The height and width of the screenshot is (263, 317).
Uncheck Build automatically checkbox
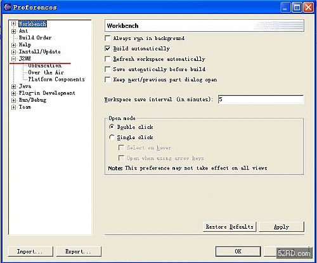[107, 49]
